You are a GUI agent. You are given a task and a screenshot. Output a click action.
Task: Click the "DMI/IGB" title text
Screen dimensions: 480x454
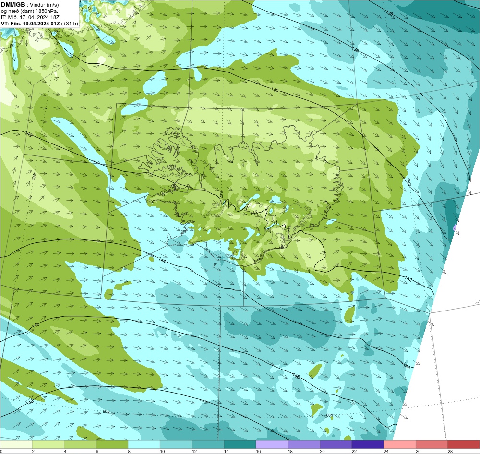[x=13, y=5]
